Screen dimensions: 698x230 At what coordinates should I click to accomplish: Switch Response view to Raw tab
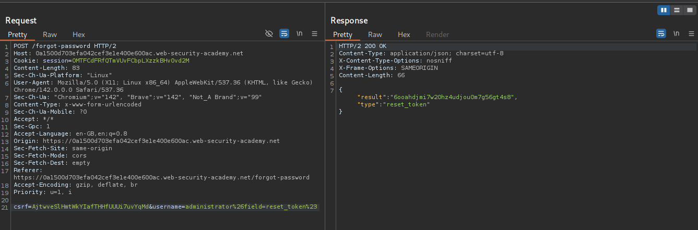375,34
